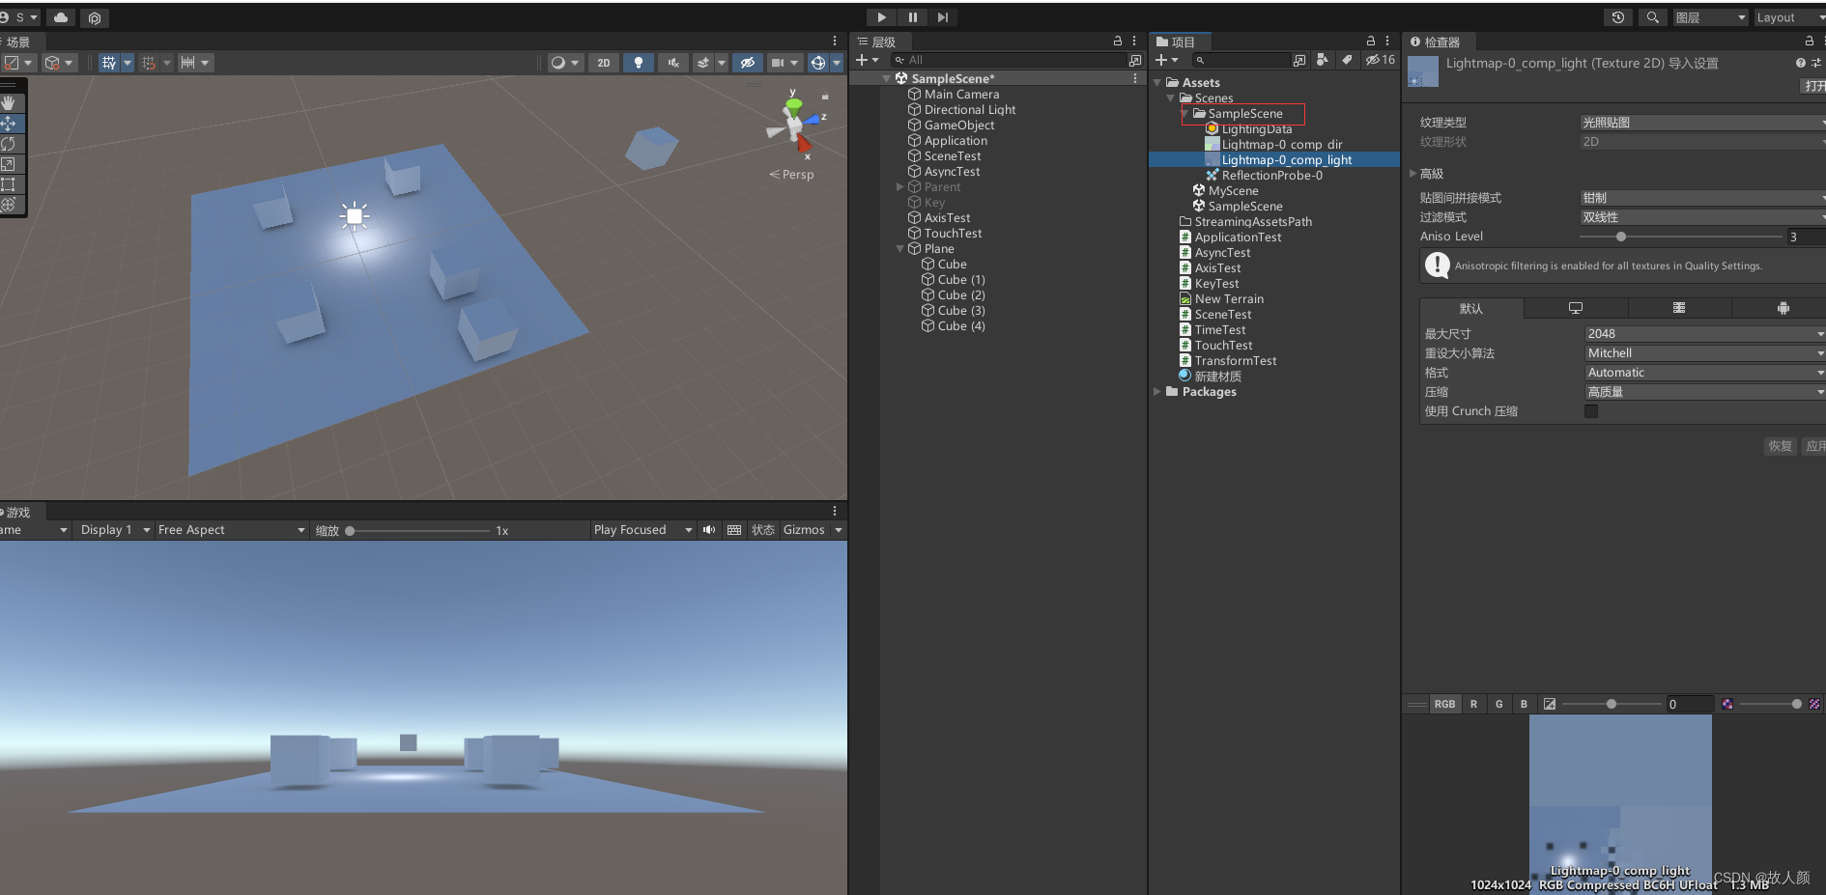This screenshot has height=895, width=1826.
Task: Adjust the Aniso Level slider
Action: (1681, 237)
